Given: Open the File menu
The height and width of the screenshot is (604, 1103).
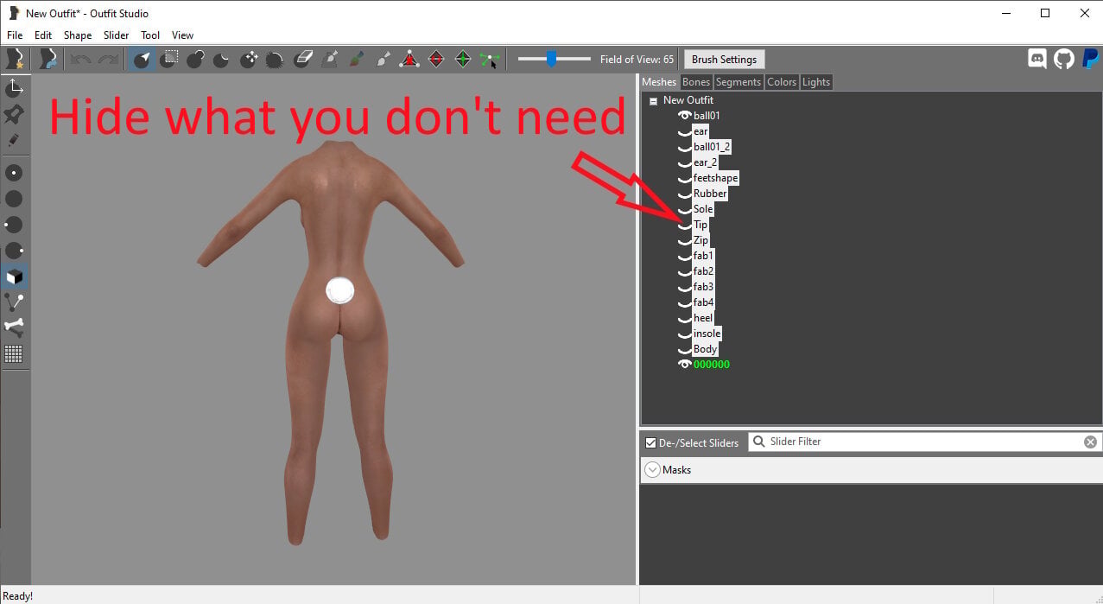Looking at the screenshot, I should point(15,35).
